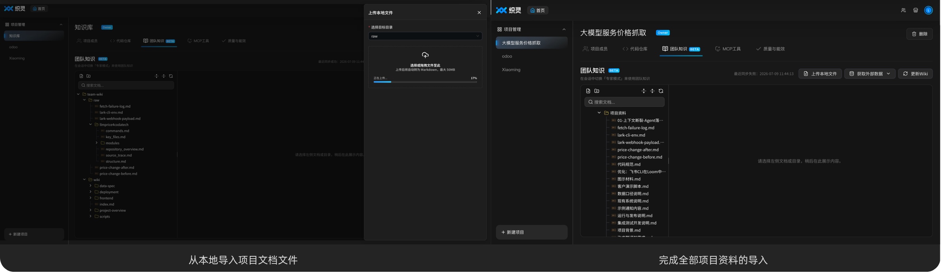
Task: Click expand-all icon above 项目资料 tree
Action: 644,91
